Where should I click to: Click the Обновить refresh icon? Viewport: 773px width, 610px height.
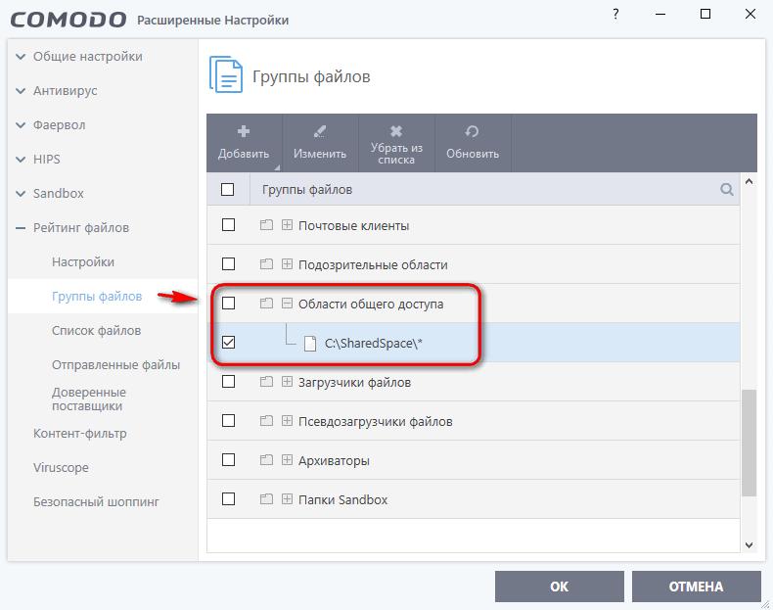[473, 131]
